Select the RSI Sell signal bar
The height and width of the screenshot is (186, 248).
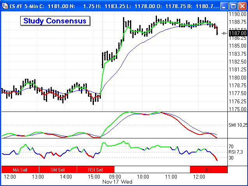click(x=95, y=170)
